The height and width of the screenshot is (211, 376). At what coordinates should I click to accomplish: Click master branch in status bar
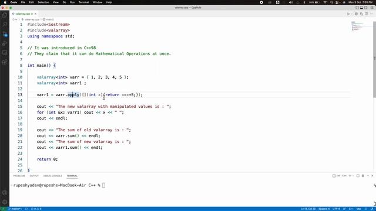[15, 209]
